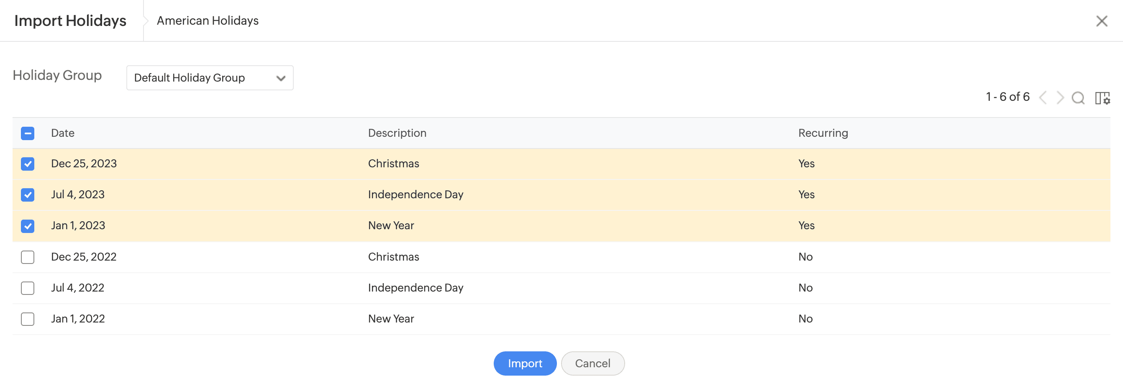Click the Import button
1123x389 pixels.
click(x=524, y=363)
